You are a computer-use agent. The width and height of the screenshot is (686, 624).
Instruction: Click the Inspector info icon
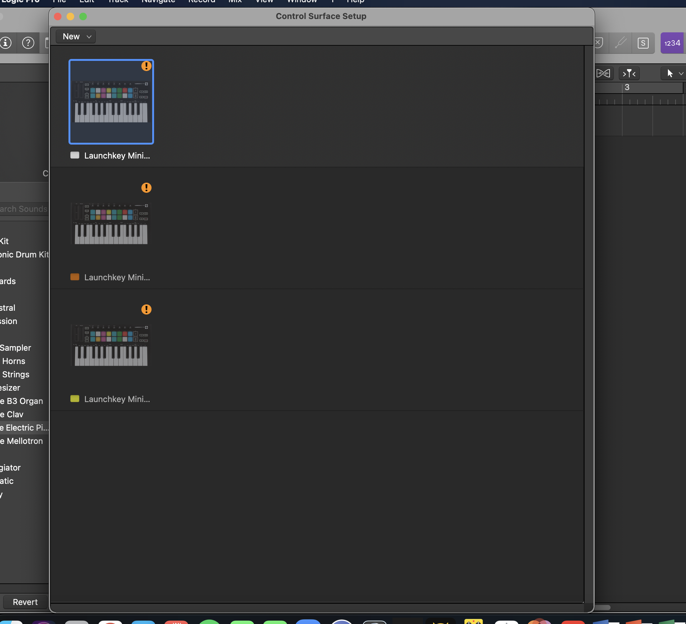[5, 43]
